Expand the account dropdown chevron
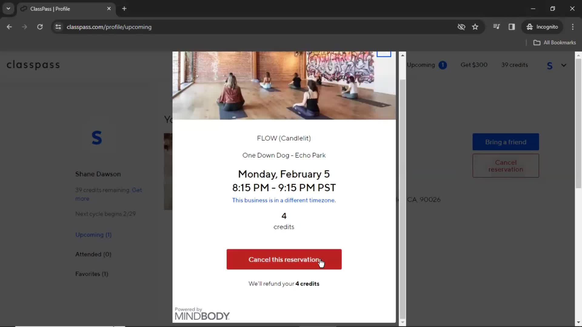The height and width of the screenshot is (327, 582). click(x=564, y=65)
